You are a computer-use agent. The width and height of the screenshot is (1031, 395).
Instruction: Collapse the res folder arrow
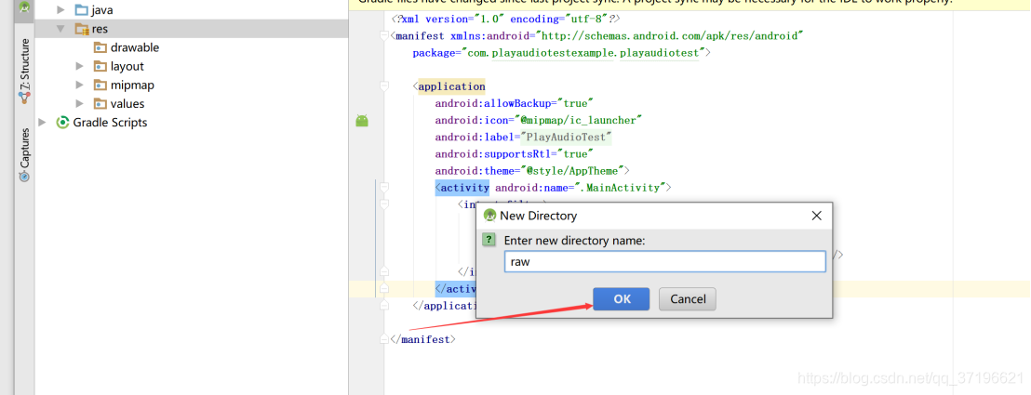pyautogui.click(x=61, y=29)
